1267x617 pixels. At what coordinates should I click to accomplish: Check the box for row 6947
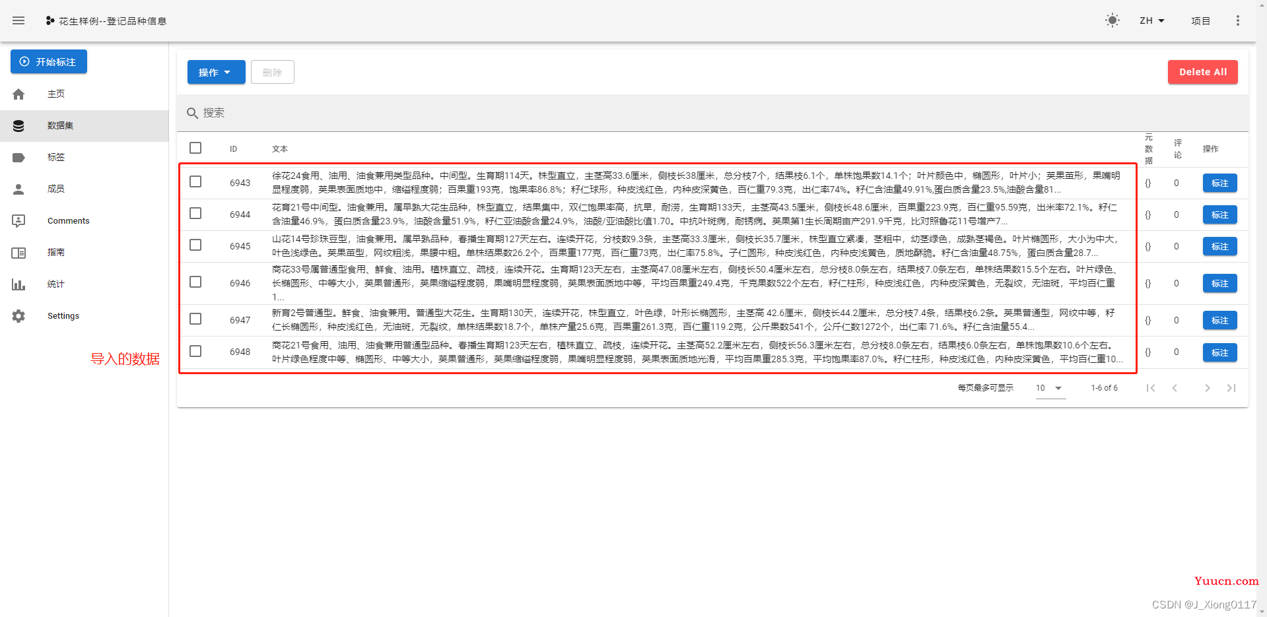tap(195, 319)
